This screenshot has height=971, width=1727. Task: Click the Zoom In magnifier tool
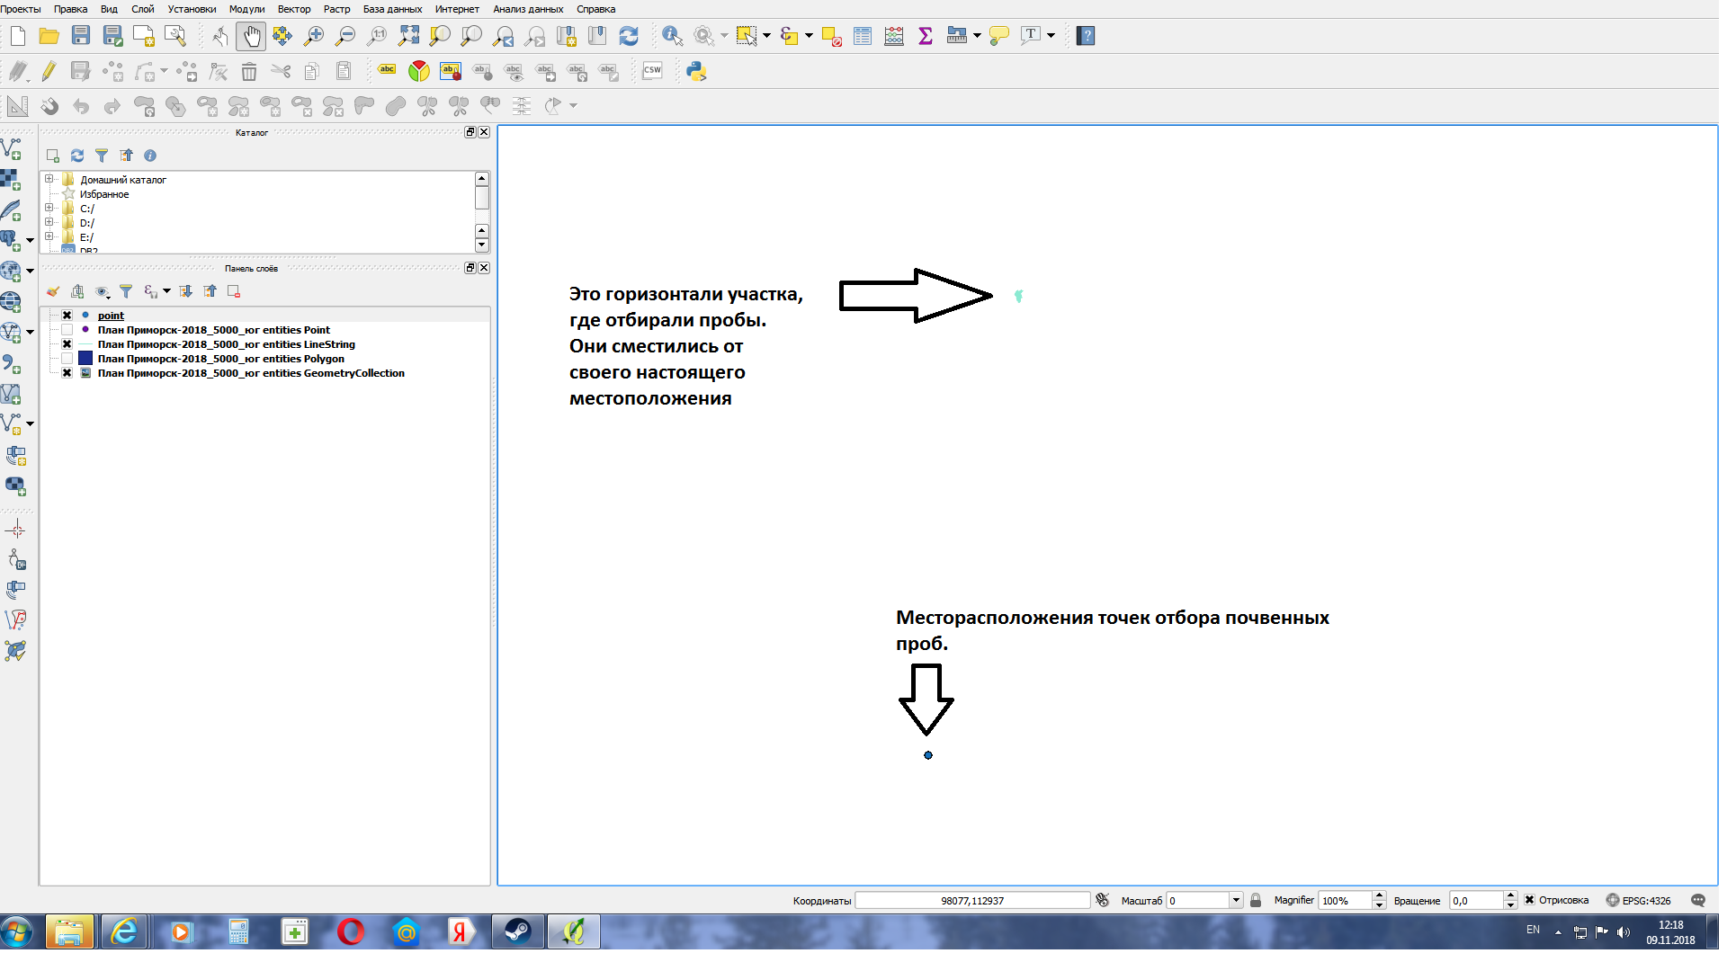click(x=314, y=36)
